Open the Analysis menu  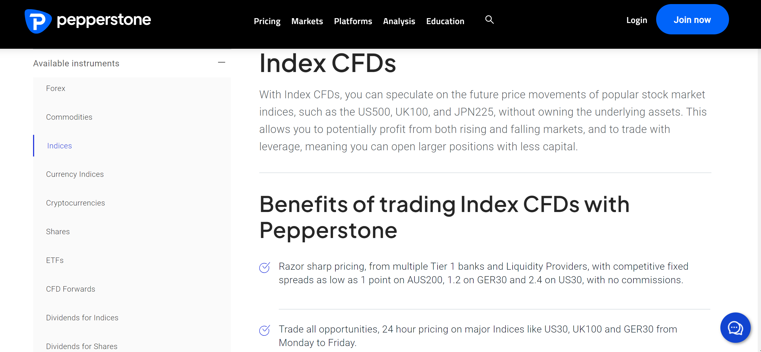399,21
